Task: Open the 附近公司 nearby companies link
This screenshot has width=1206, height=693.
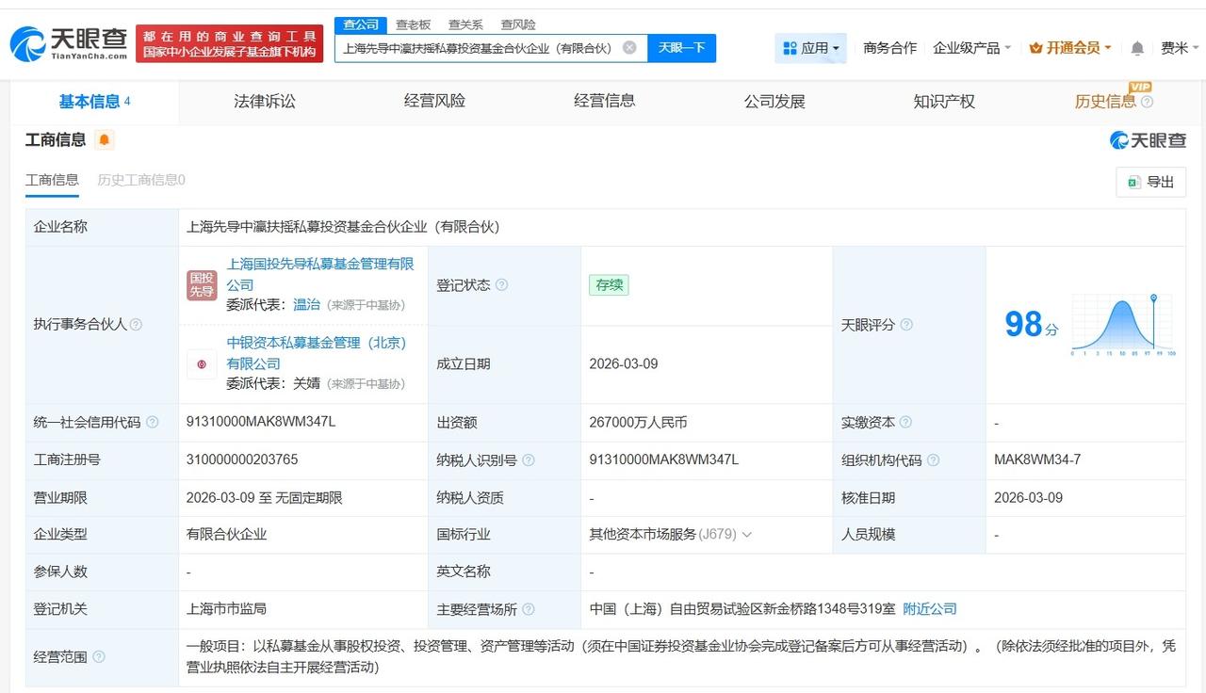Action: click(929, 609)
